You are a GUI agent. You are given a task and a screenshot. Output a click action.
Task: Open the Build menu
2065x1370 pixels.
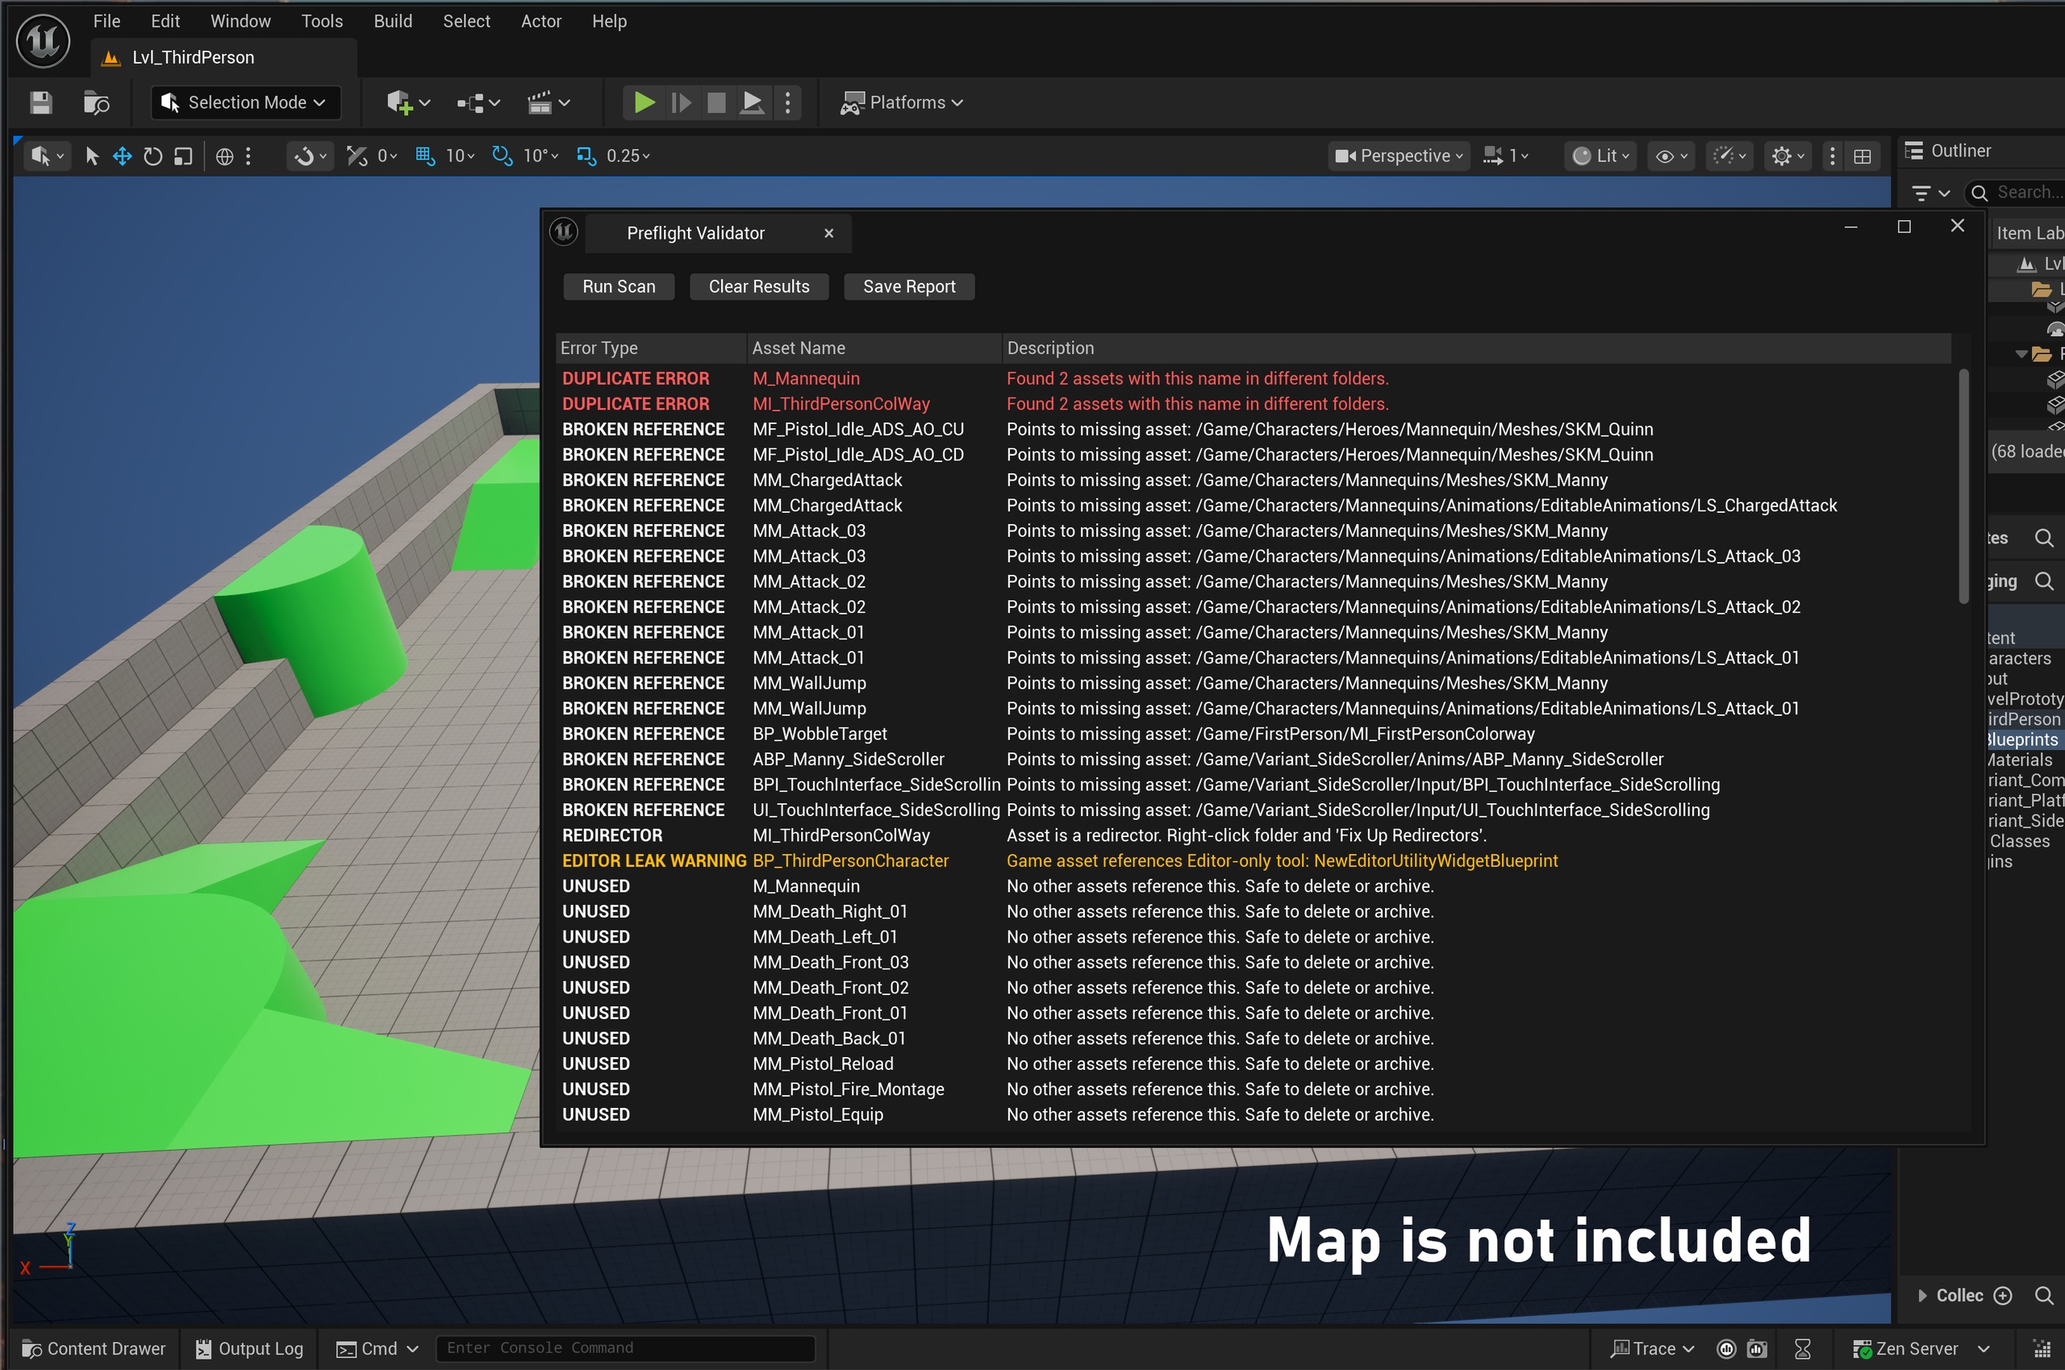point(392,21)
